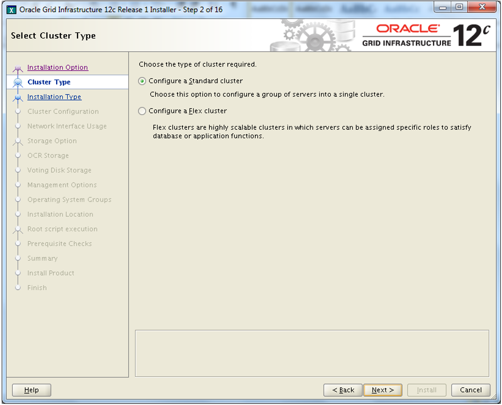This screenshot has width=502, height=405.
Task: Click the Finish step label
Action: (x=37, y=288)
